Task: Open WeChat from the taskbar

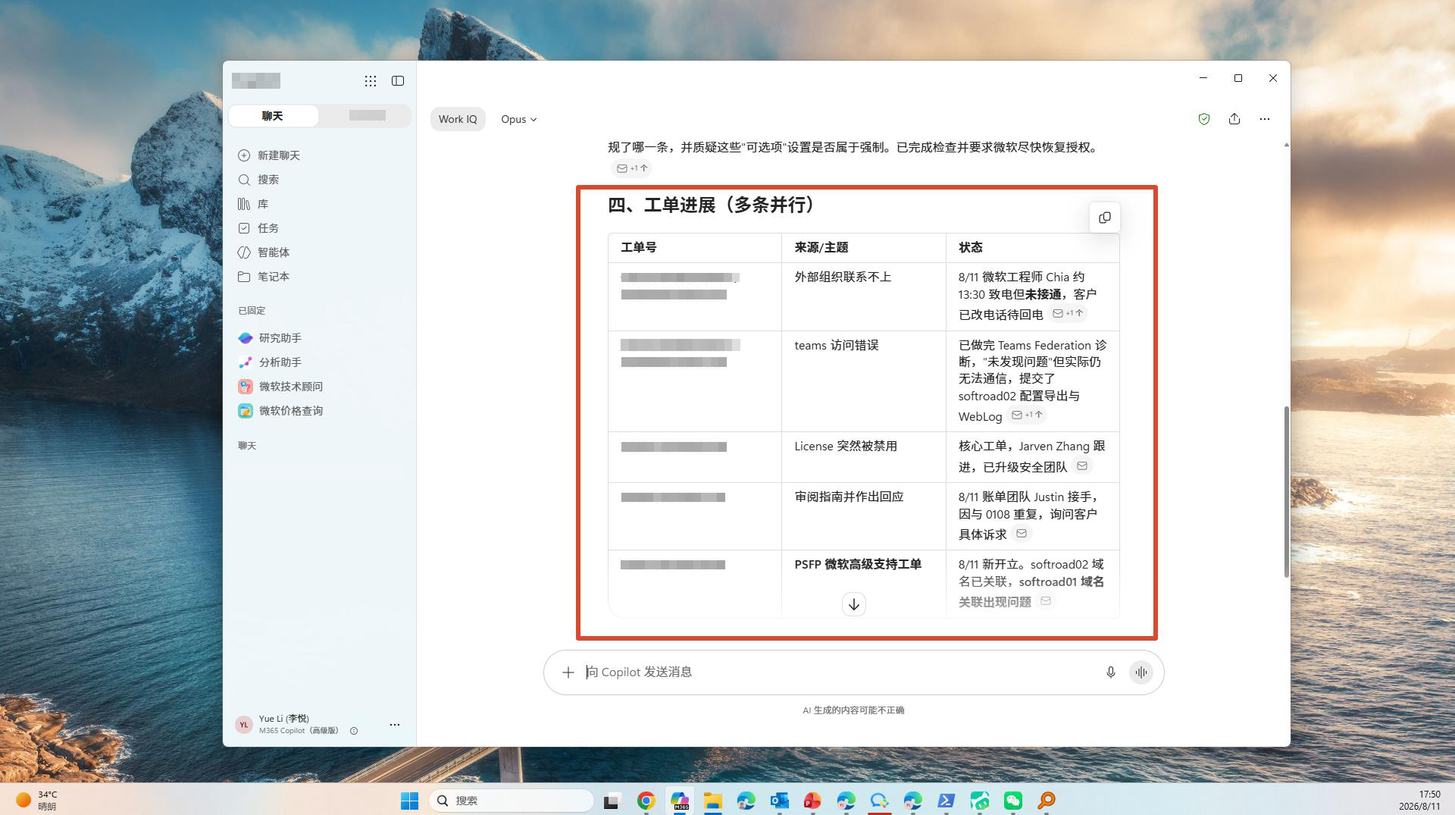Action: pyautogui.click(x=1013, y=801)
